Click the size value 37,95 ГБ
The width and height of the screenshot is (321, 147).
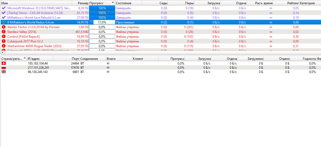(82, 46)
